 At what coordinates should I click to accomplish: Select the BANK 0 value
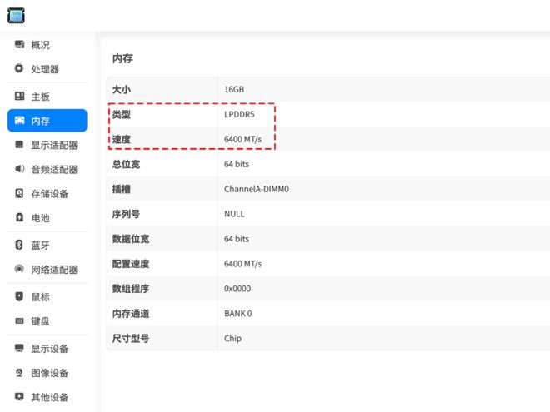pos(237,313)
